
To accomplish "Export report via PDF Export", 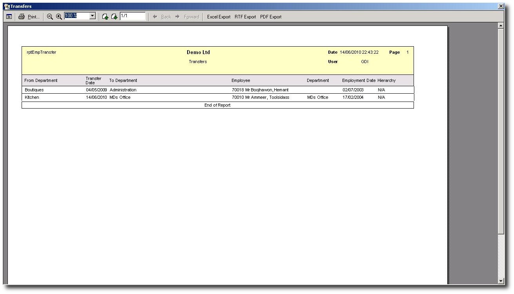I will tap(271, 17).
